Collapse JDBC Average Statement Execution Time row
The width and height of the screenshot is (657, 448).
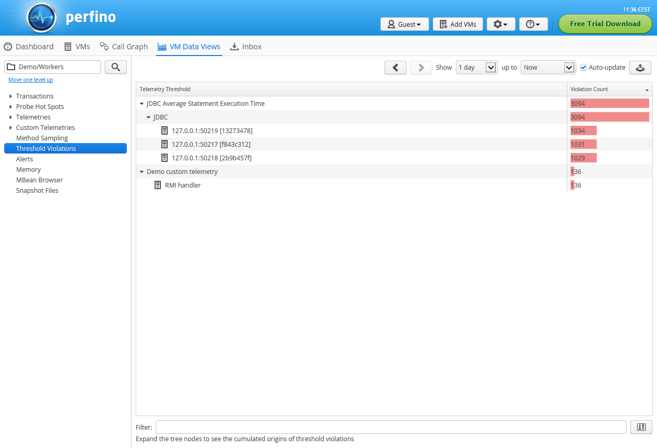pyautogui.click(x=141, y=104)
